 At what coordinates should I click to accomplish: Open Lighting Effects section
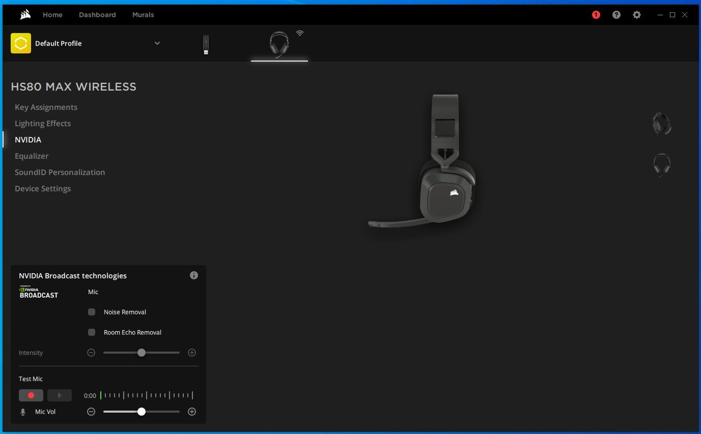(x=43, y=123)
